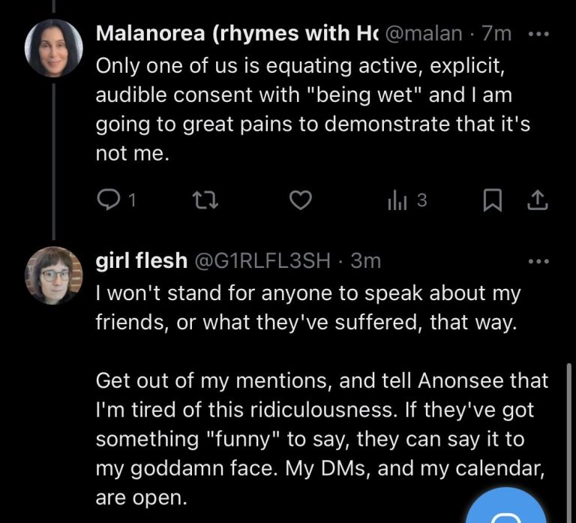
Task: Open girl flesh's profile picture
Action: tap(52, 274)
